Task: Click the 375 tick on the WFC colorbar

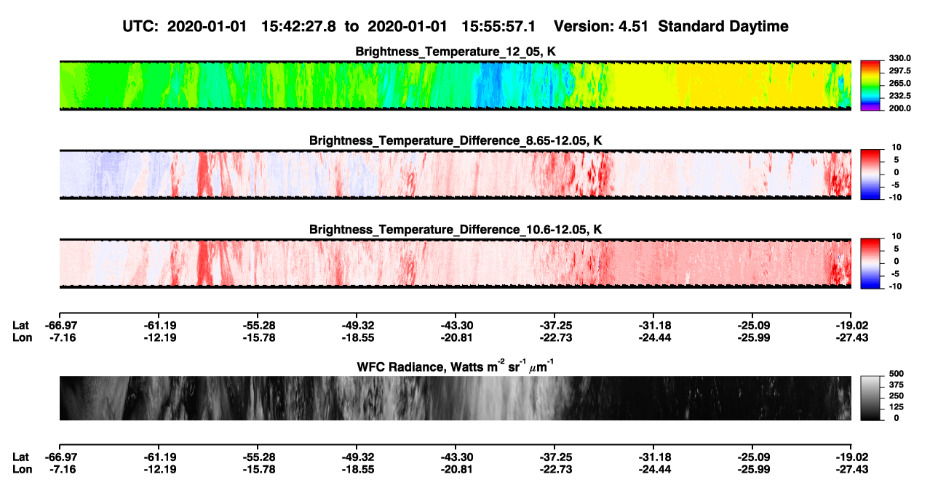Action: point(896,385)
